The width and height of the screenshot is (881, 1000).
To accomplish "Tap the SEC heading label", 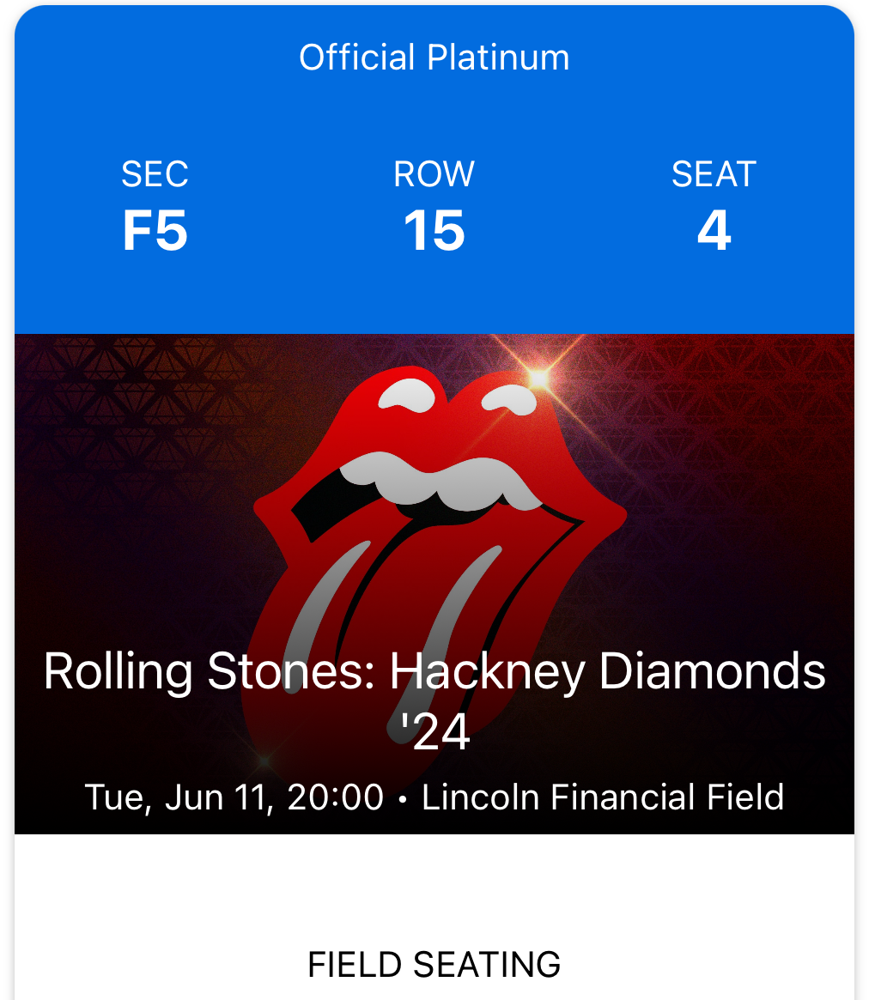I will tap(155, 174).
